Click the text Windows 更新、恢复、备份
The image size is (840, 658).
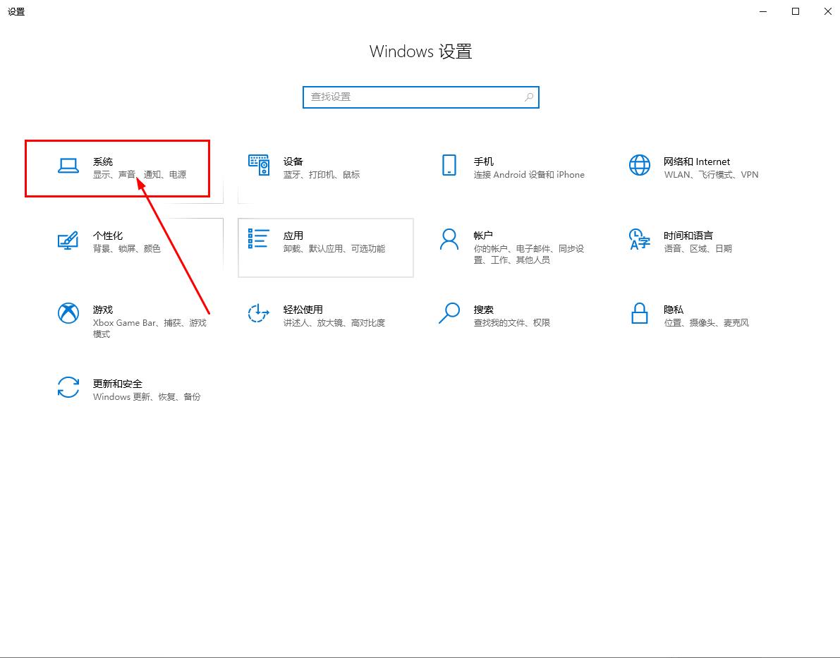click(146, 396)
